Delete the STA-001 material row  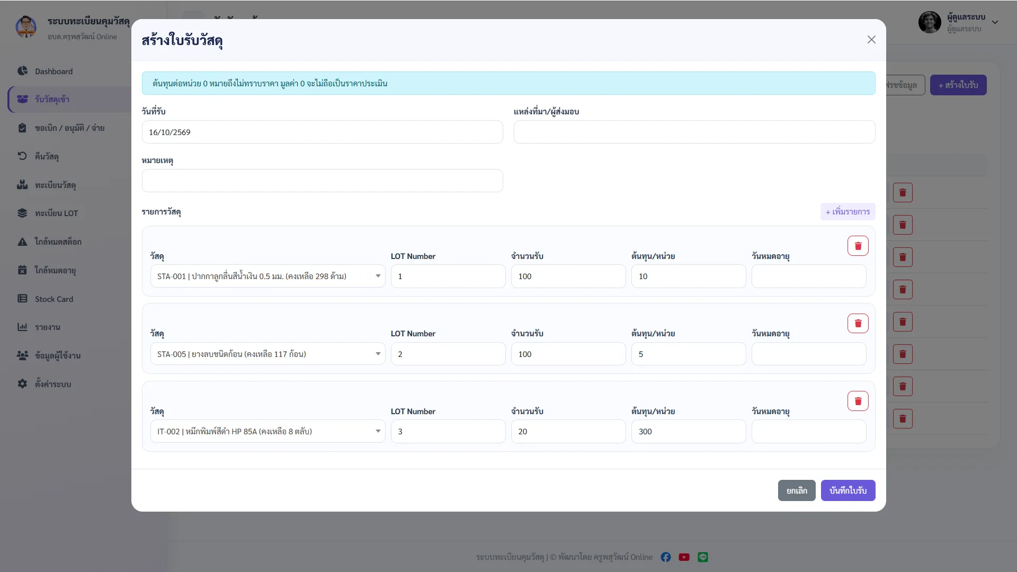[x=858, y=246]
